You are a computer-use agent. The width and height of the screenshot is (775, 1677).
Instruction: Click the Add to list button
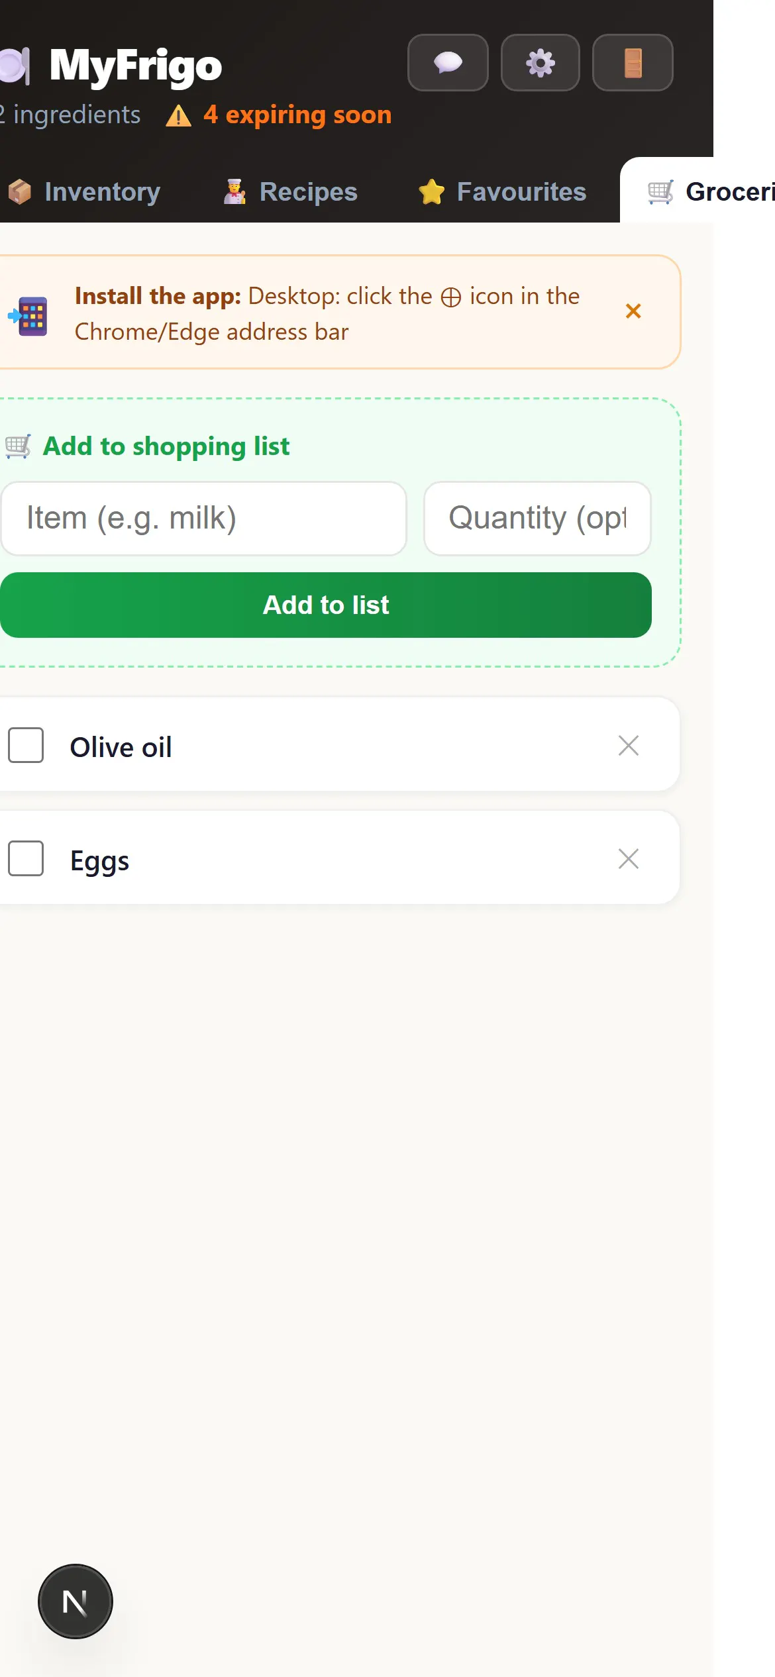pyautogui.click(x=326, y=605)
